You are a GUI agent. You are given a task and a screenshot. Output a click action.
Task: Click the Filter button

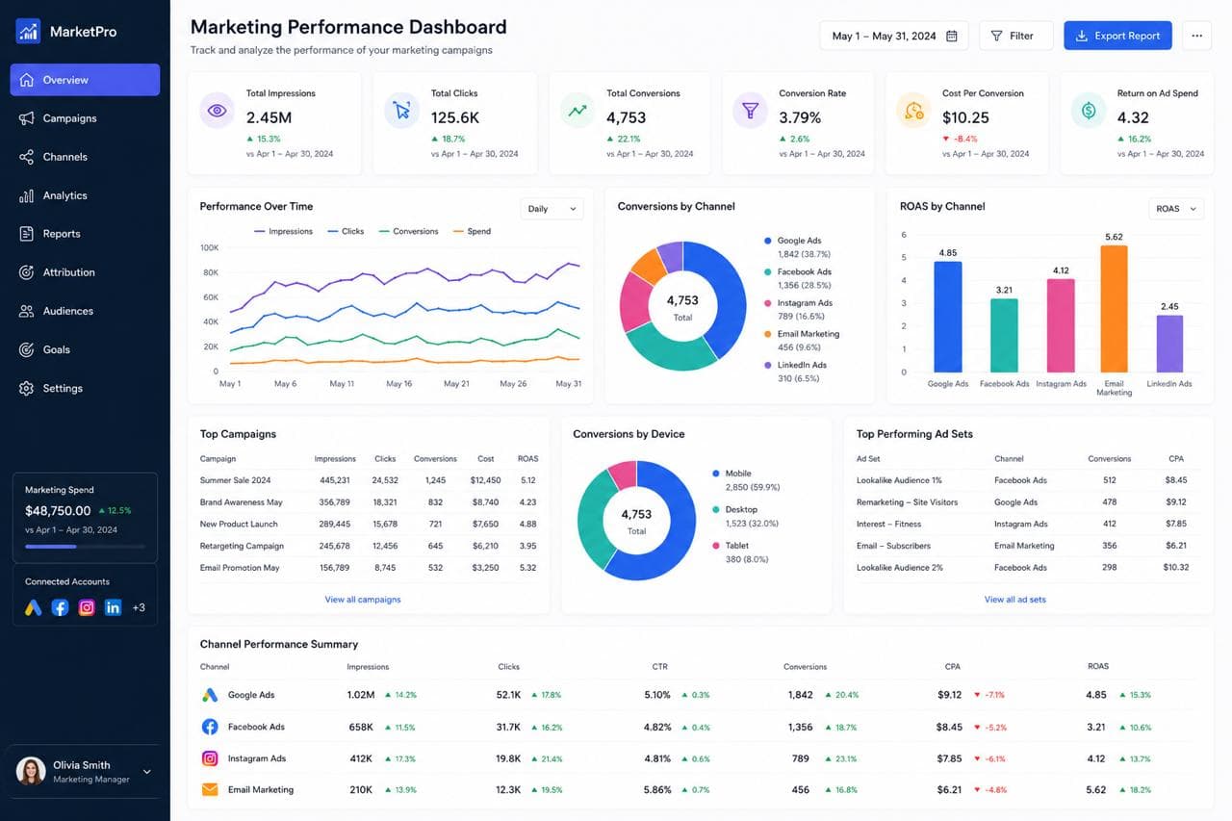(1016, 36)
